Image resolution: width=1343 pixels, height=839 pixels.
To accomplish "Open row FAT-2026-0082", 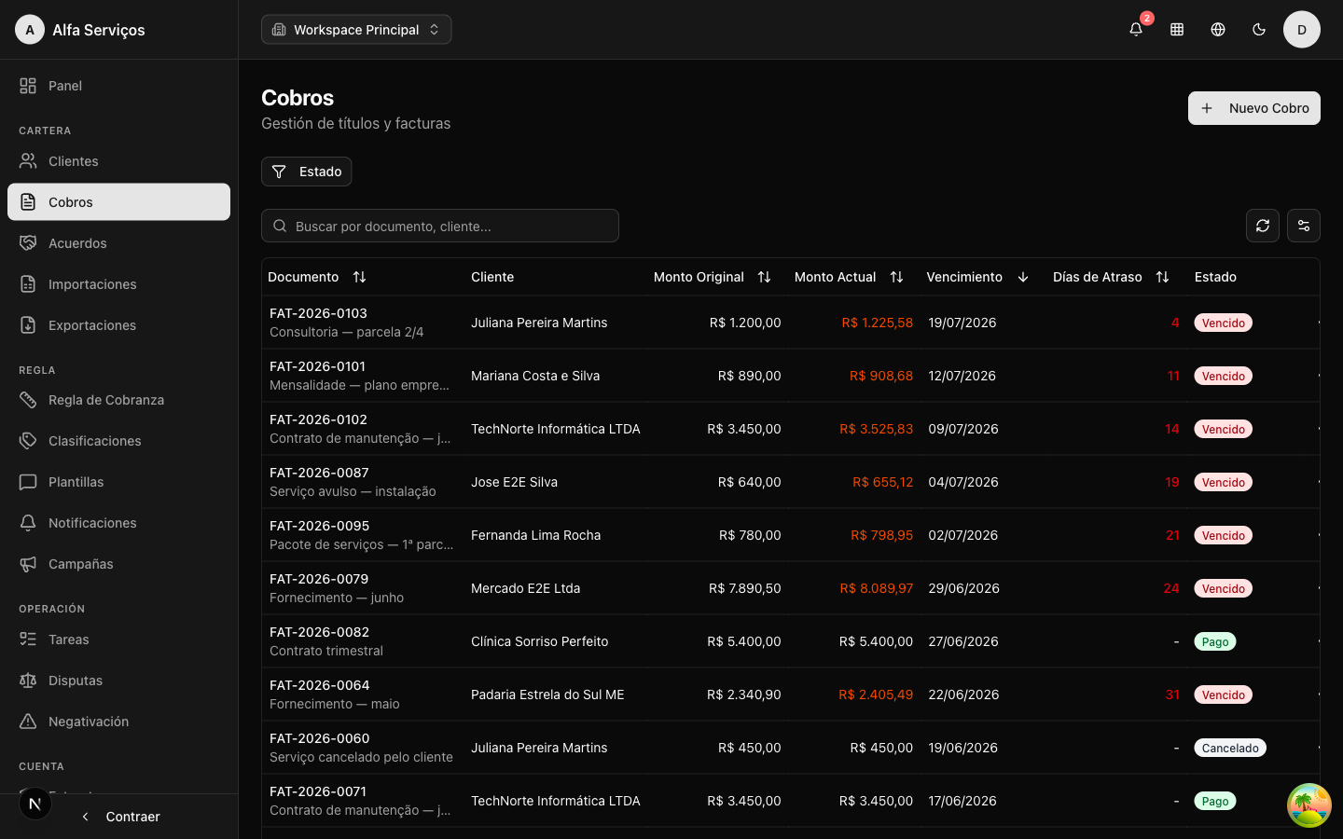I will [x=791, y=641].
